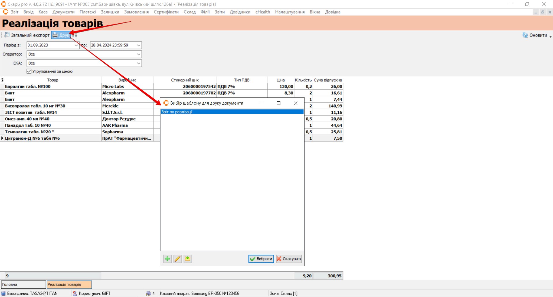Screen dimensions: 553x297
Task: Open the Довідники menu
Action: pos(240,12)
